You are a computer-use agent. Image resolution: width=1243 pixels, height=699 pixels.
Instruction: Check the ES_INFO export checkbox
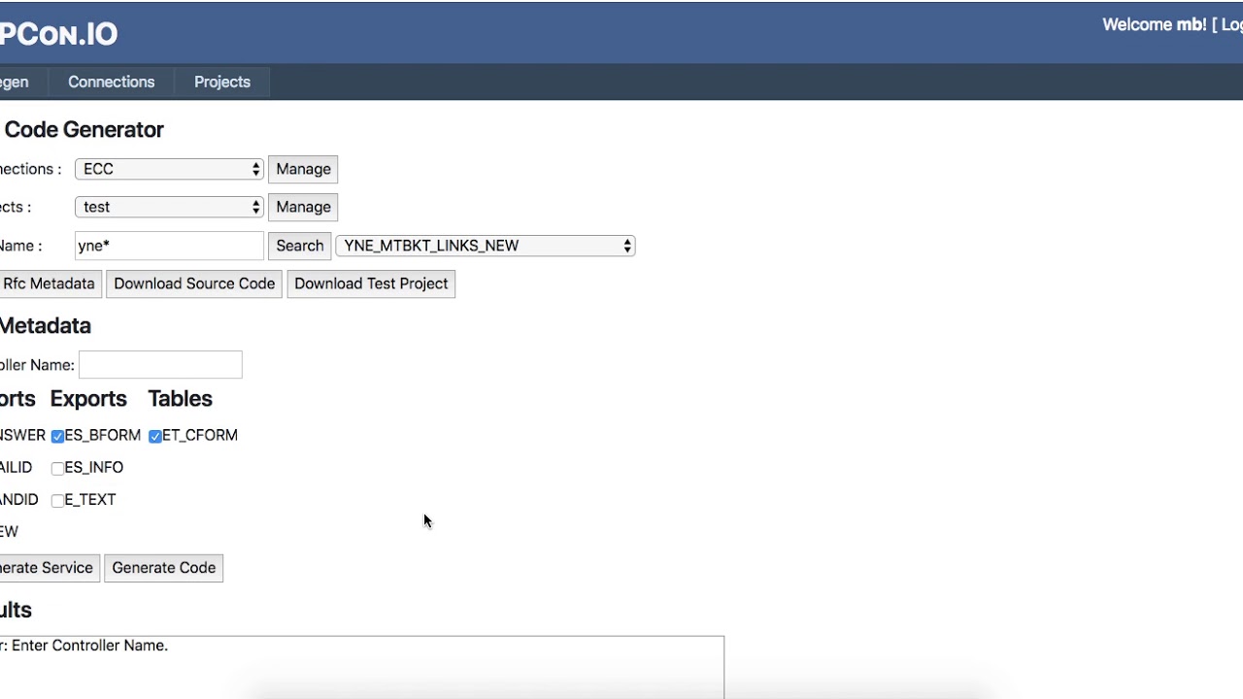[57, 469]
